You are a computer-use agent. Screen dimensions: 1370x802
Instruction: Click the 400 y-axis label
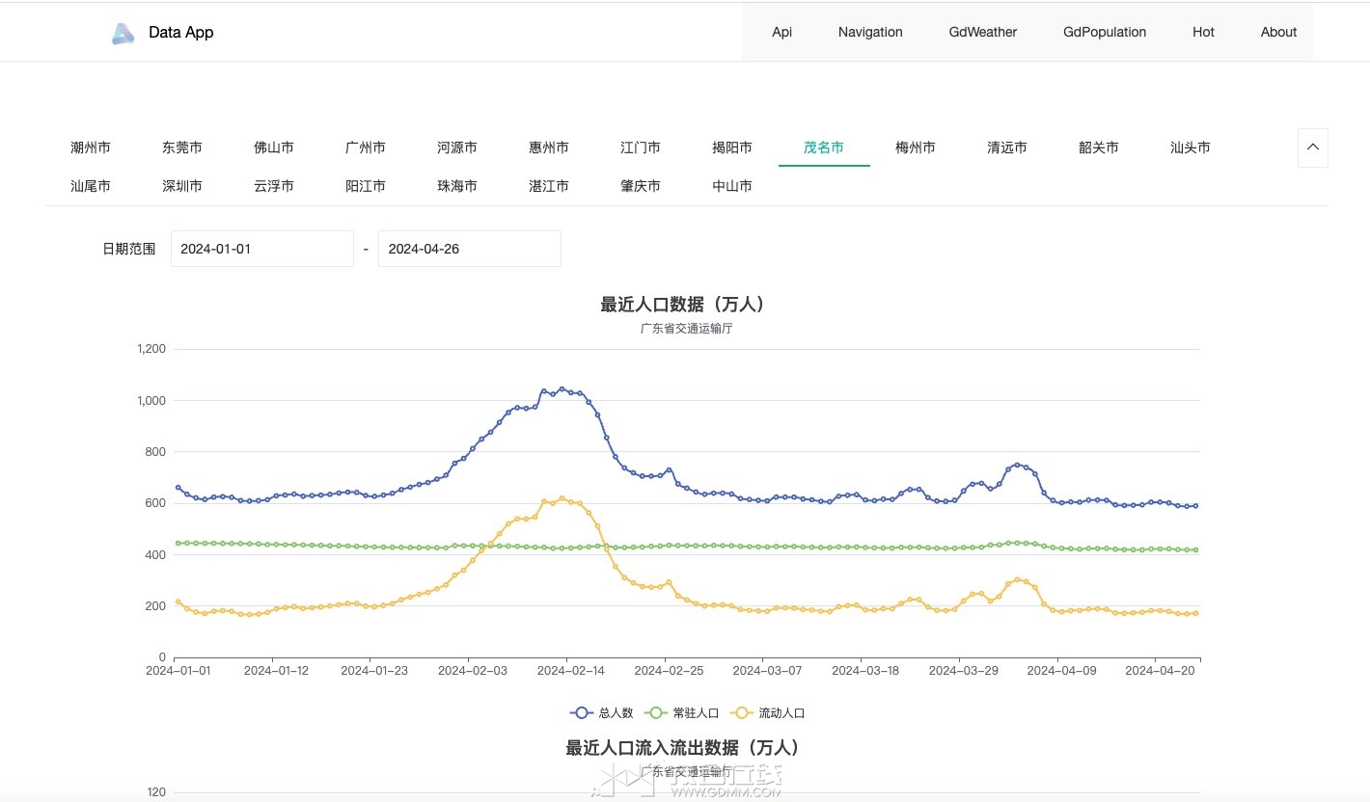(x=155, y=554)
